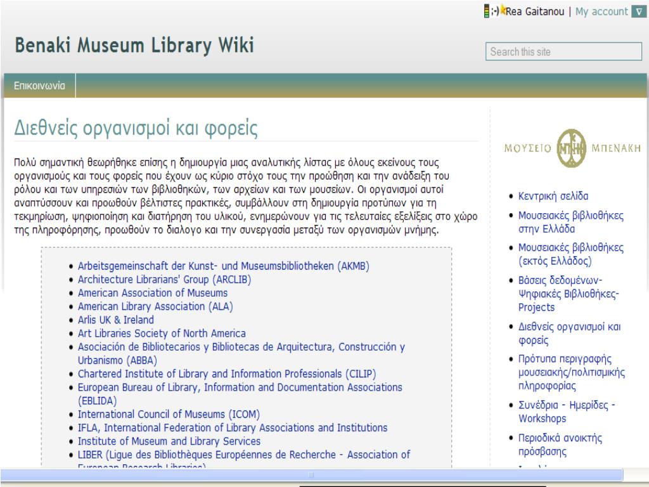649x487 pixels.
Task: Open Art Libraries Society of North America
Action: coord(162,334)
